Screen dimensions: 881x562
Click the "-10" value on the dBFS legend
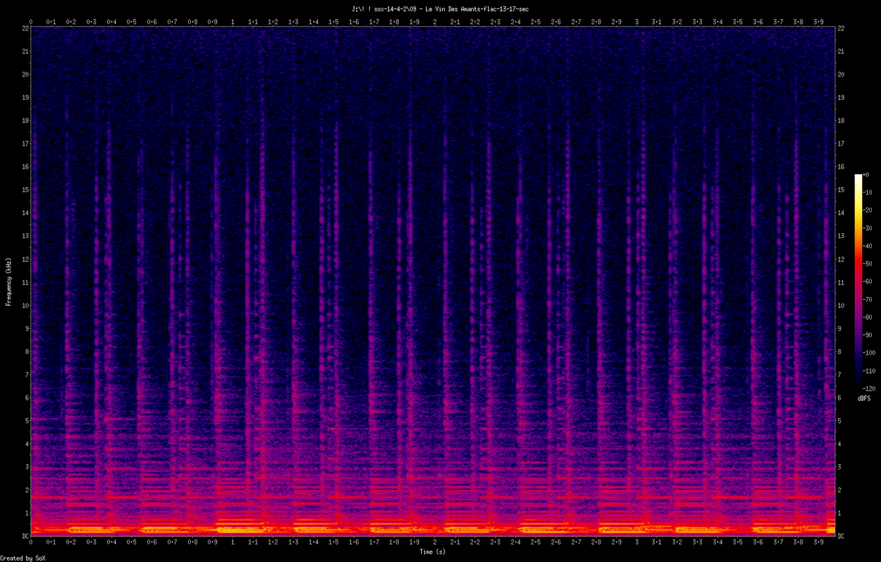pyautogui.click(x=869, y=192)
